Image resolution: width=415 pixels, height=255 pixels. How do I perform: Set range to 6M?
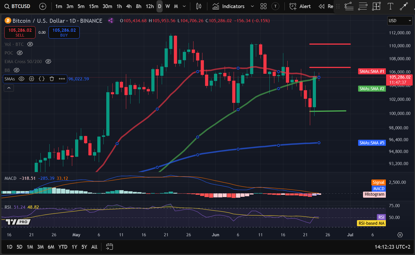(x=51, y=247)
